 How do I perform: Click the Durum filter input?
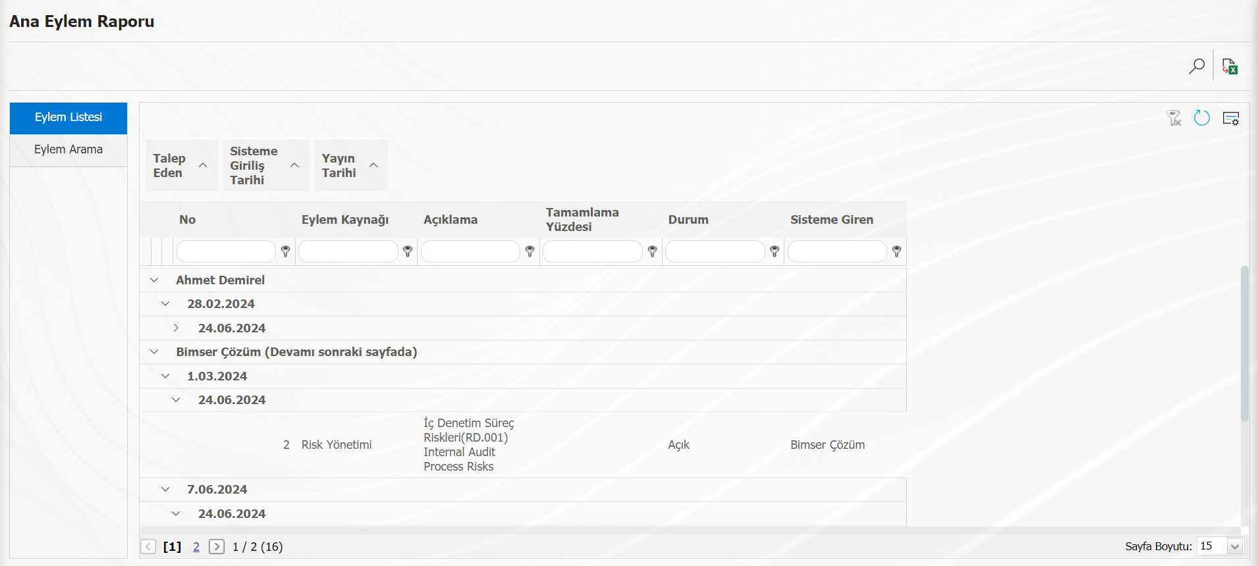[x=715, y=251]
